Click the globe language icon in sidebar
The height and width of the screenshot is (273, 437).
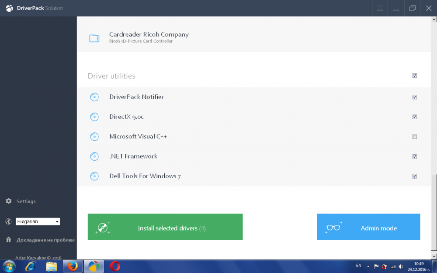(9, 221)
